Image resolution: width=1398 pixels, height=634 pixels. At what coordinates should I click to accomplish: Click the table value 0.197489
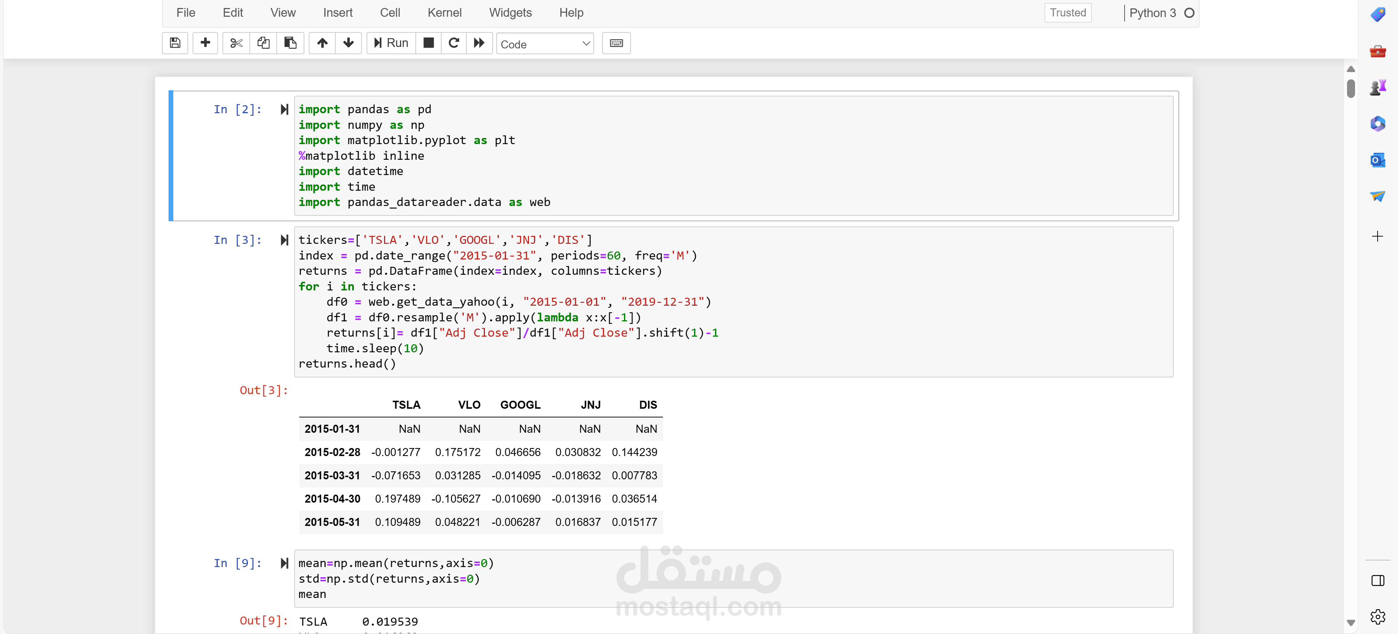point(397,499)
